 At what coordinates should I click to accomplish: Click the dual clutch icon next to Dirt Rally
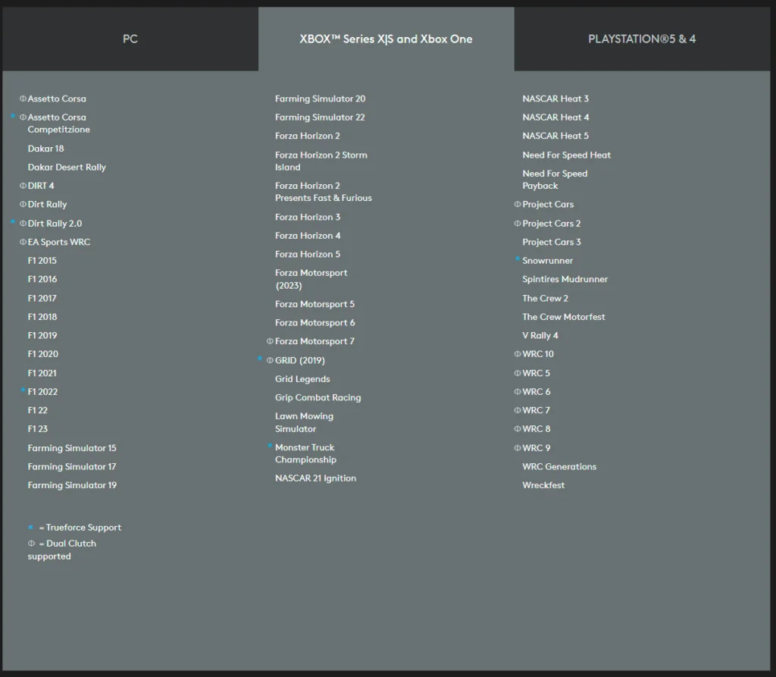point(23,204)
